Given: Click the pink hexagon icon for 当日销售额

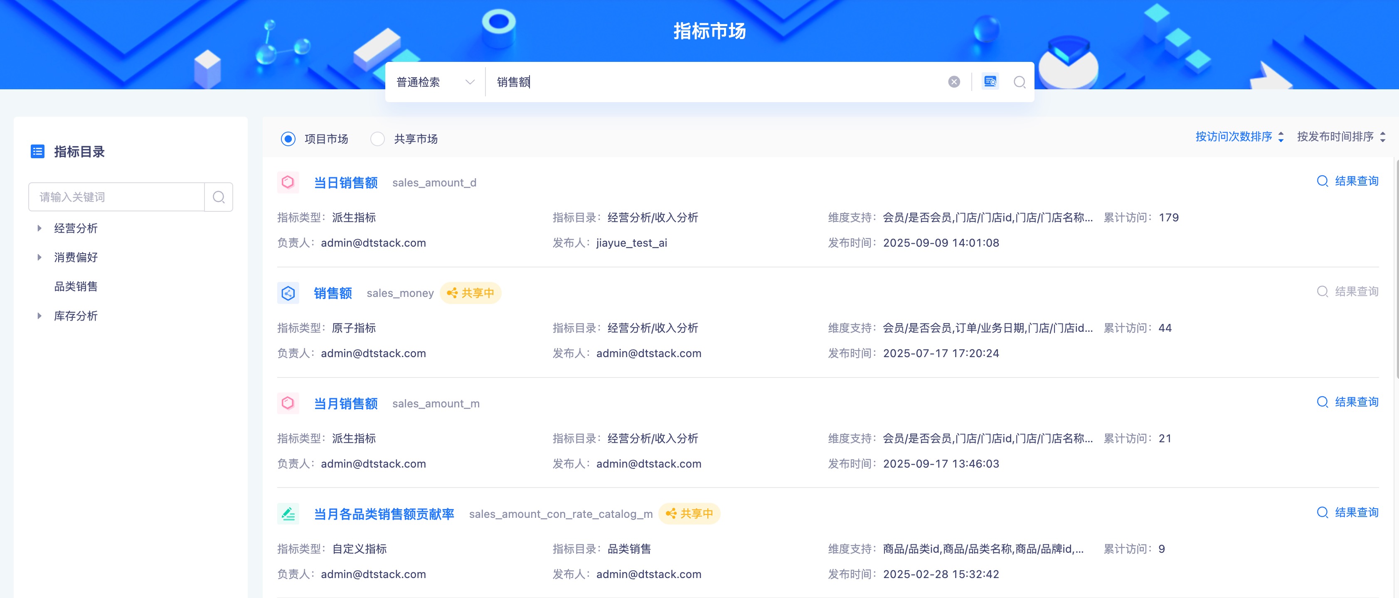Looking at the screenshot, I should (288, 182).
